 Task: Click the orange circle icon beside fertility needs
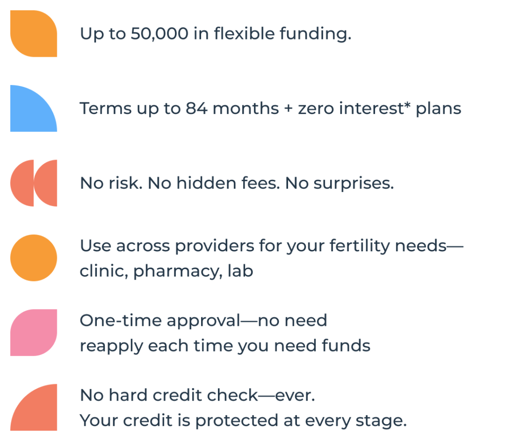pyautogui.click(x=34, y=257)
